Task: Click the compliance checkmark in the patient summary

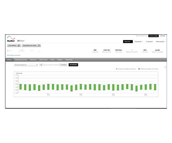Action: coord(132,50)
